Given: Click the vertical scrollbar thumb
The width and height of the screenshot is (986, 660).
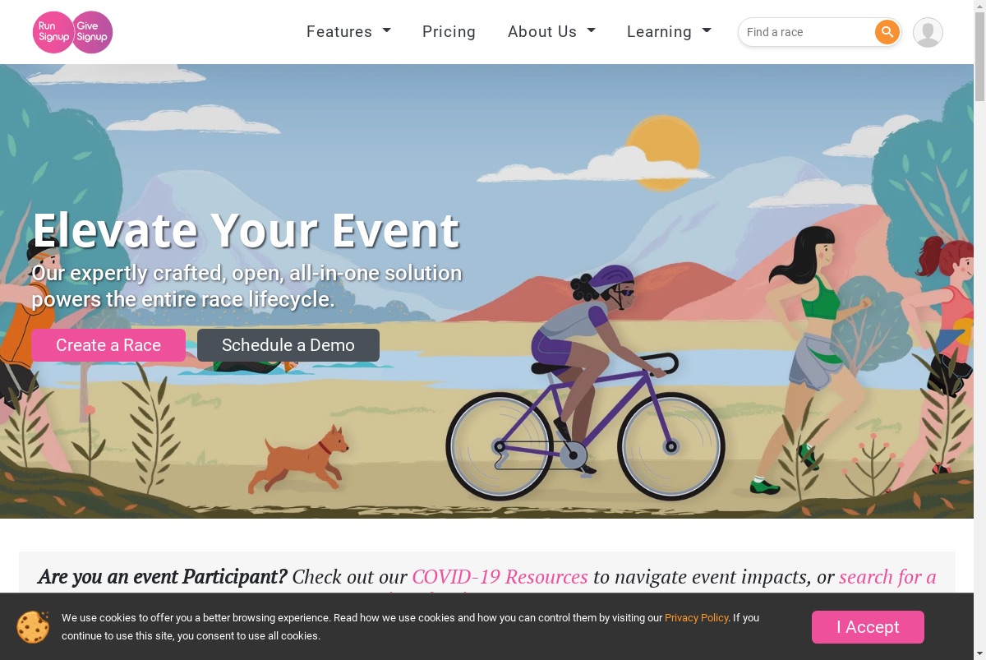Looking at the screenshot, I should click(x=979, y=58).
